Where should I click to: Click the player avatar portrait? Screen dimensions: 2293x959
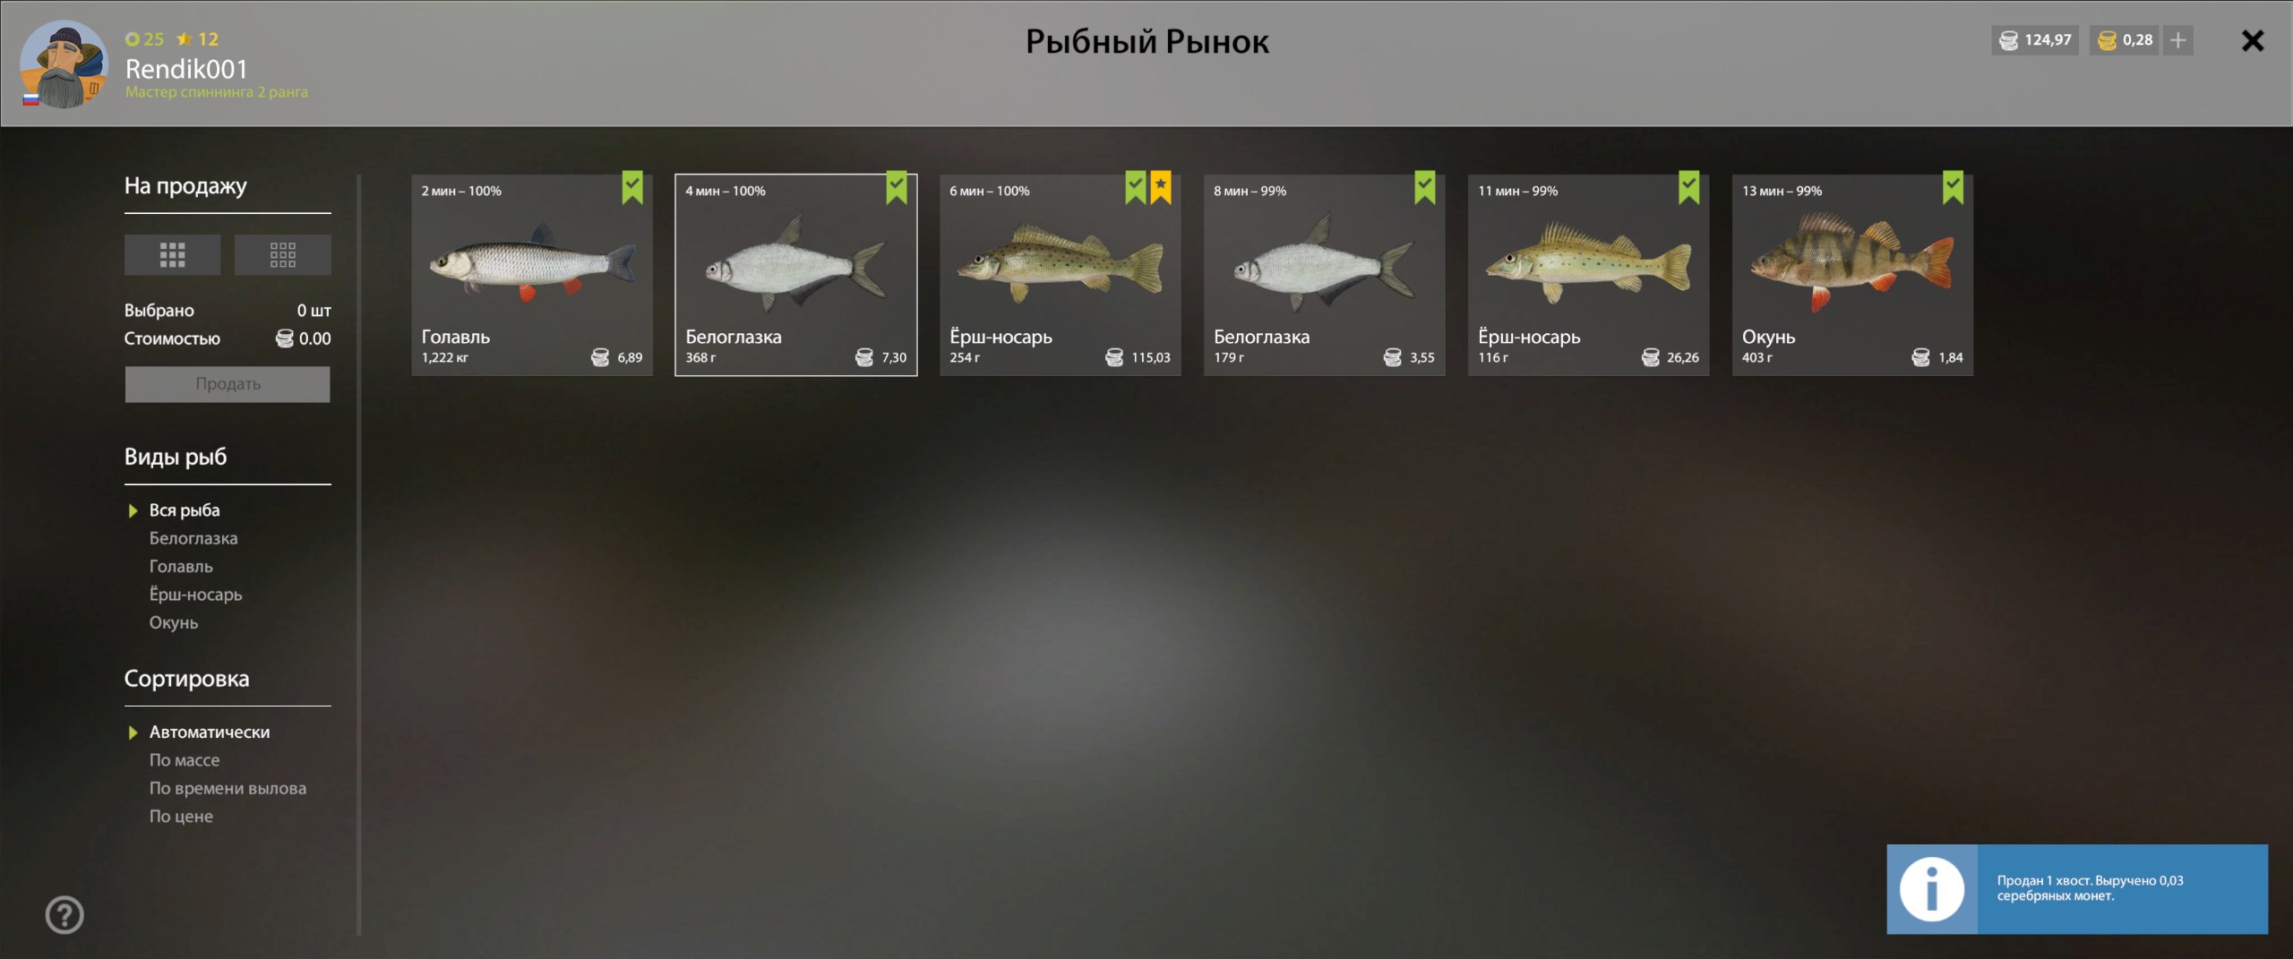click(64, 64)
